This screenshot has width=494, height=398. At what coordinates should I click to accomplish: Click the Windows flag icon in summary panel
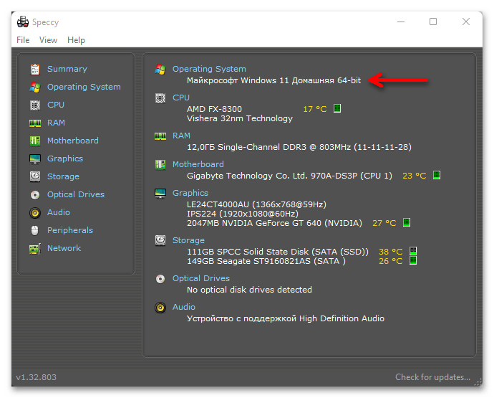coord(160,69)
